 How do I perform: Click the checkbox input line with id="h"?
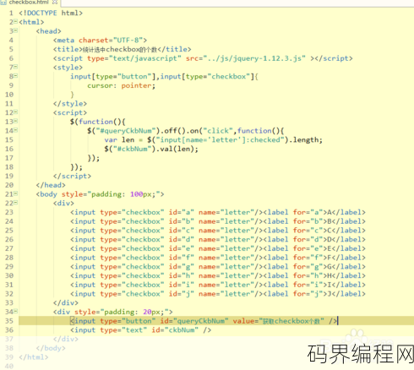218,275
